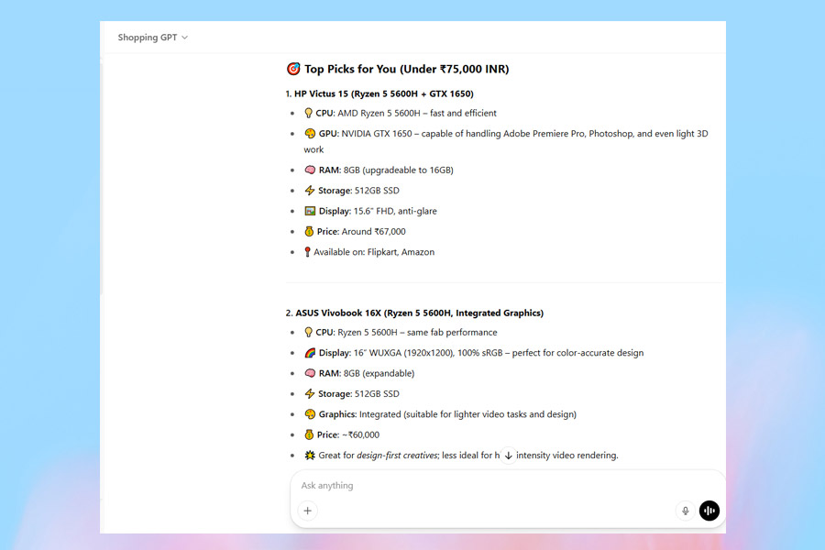The height and width of the screenshot is (550, 825).
Task: Jump to latest message with the down arrow
Action: coord(508,455)
